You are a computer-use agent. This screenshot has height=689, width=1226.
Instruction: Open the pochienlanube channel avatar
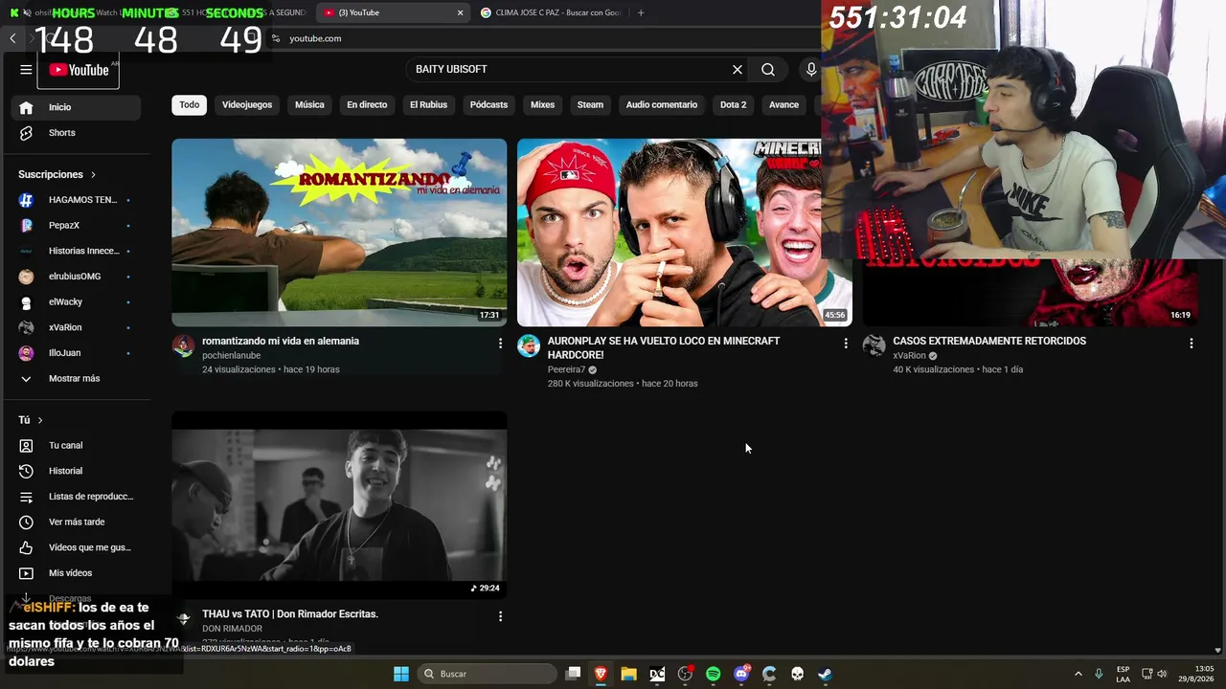[x=183, y=345]
